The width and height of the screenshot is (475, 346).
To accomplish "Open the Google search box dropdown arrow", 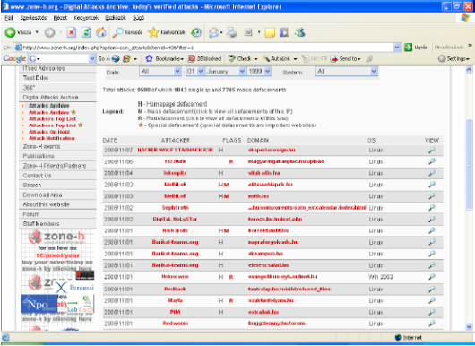I will click(x=92, y=59).
